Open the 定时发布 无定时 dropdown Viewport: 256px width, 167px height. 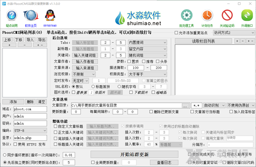click(81, 81)
